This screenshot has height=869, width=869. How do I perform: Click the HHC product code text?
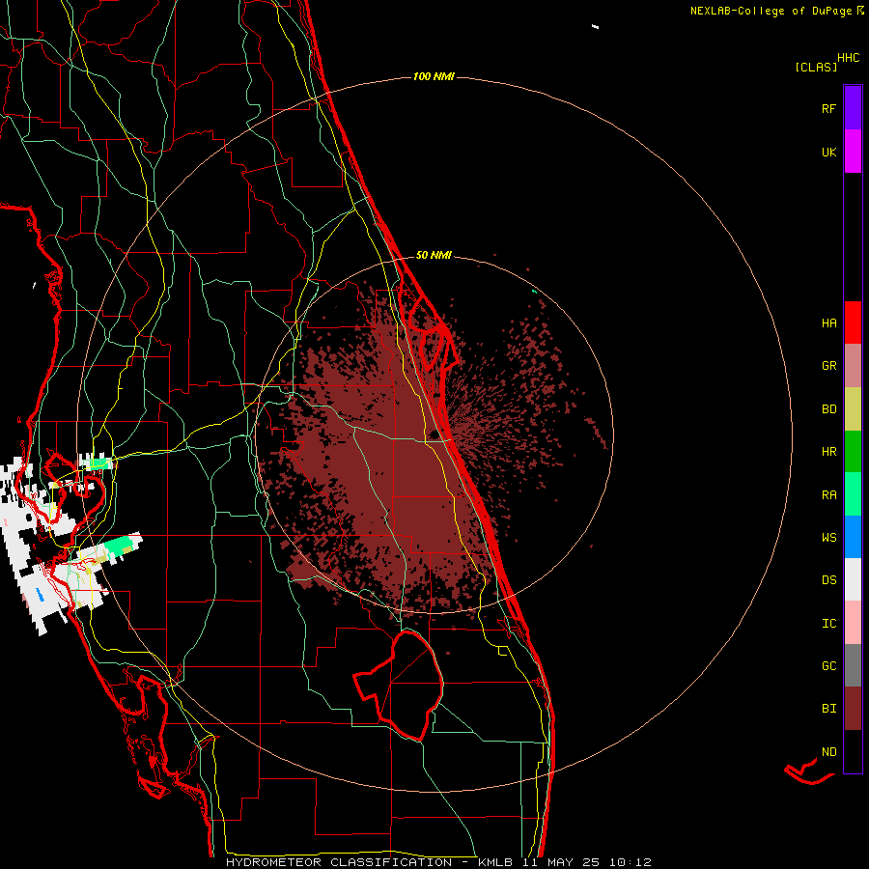tap(848, 58)
